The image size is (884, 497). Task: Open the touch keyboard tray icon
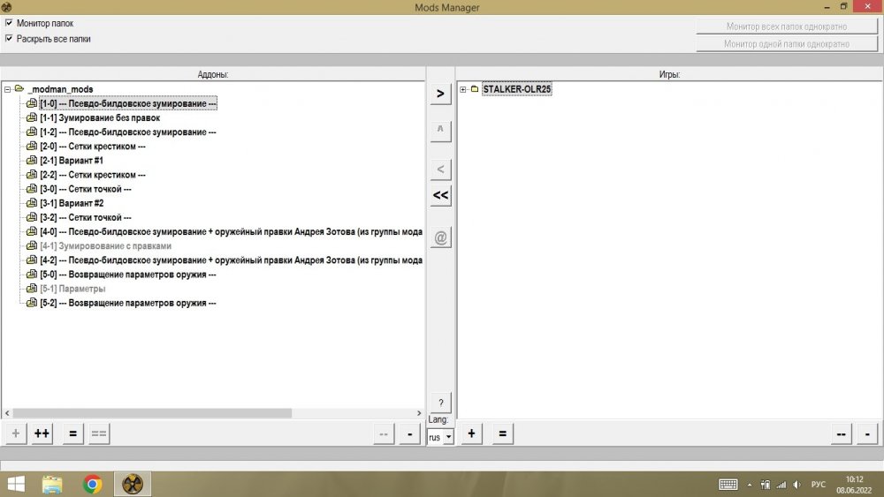coord(728,485)
